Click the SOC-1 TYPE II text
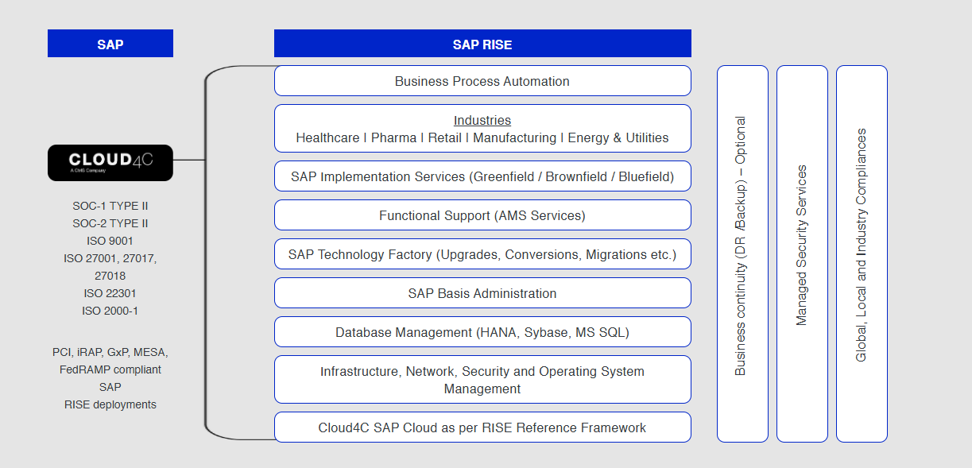Viewport: 972px width, 468px height. click(110, 206)
